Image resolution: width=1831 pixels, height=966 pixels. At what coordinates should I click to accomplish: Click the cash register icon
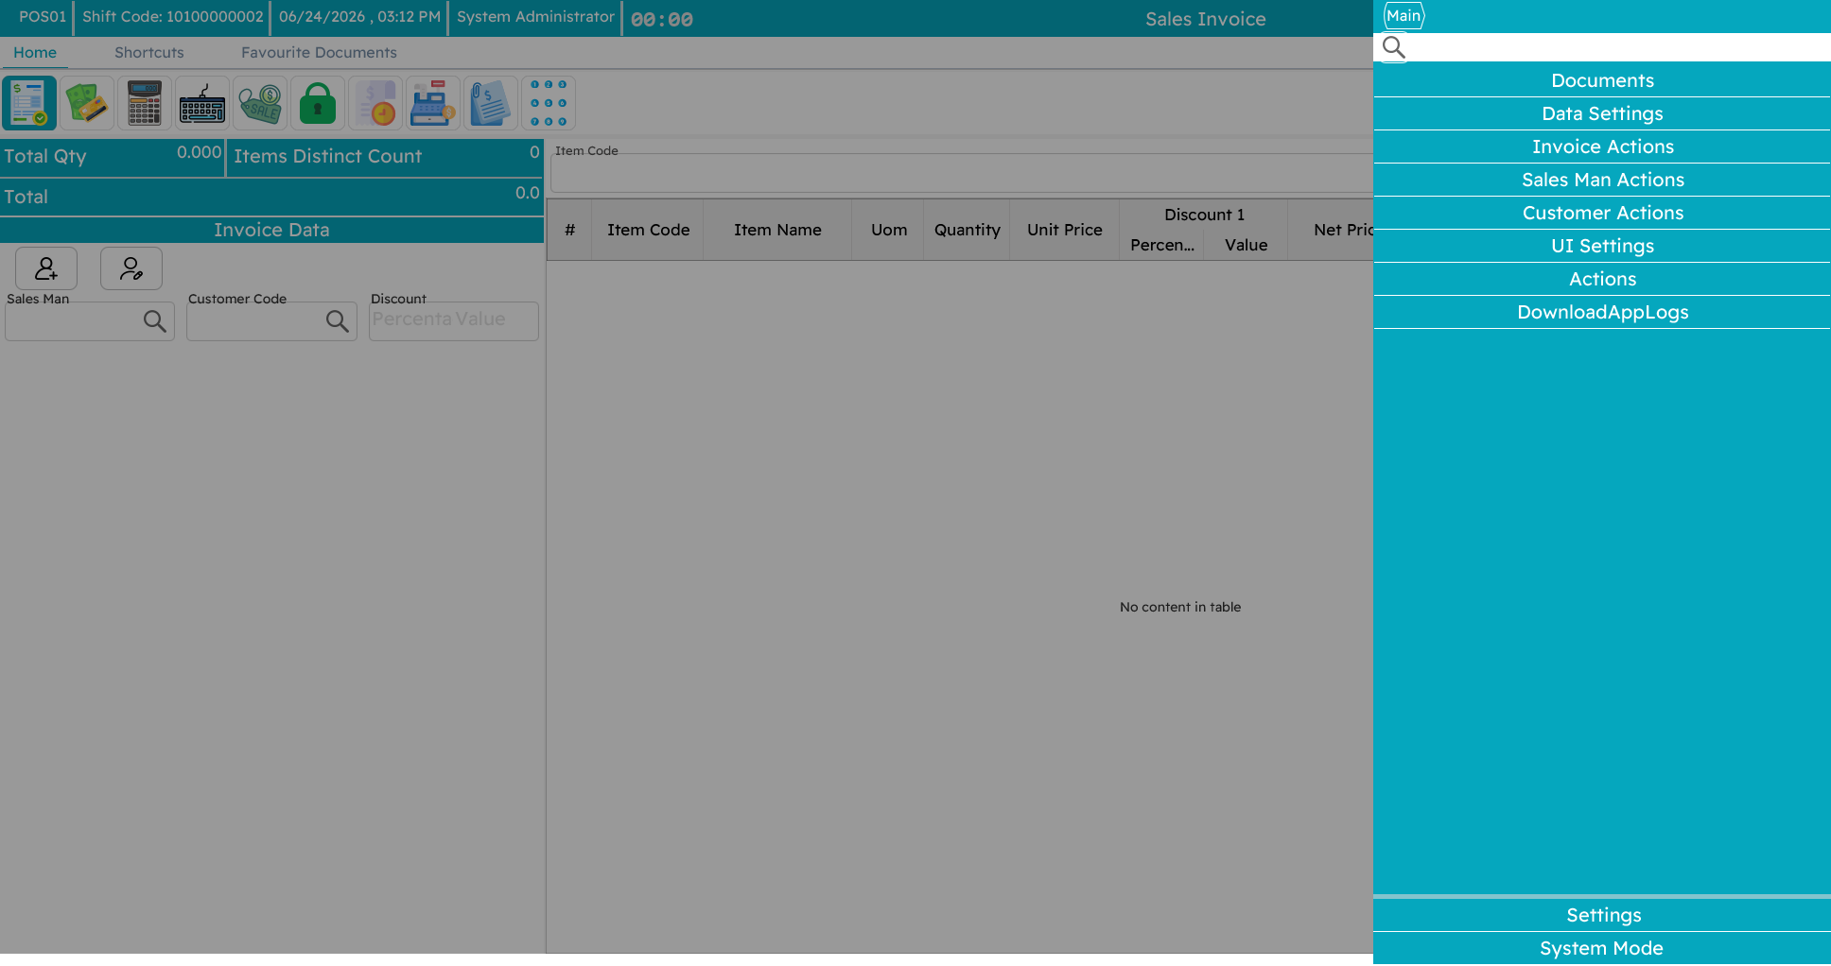tap(433, 103)
